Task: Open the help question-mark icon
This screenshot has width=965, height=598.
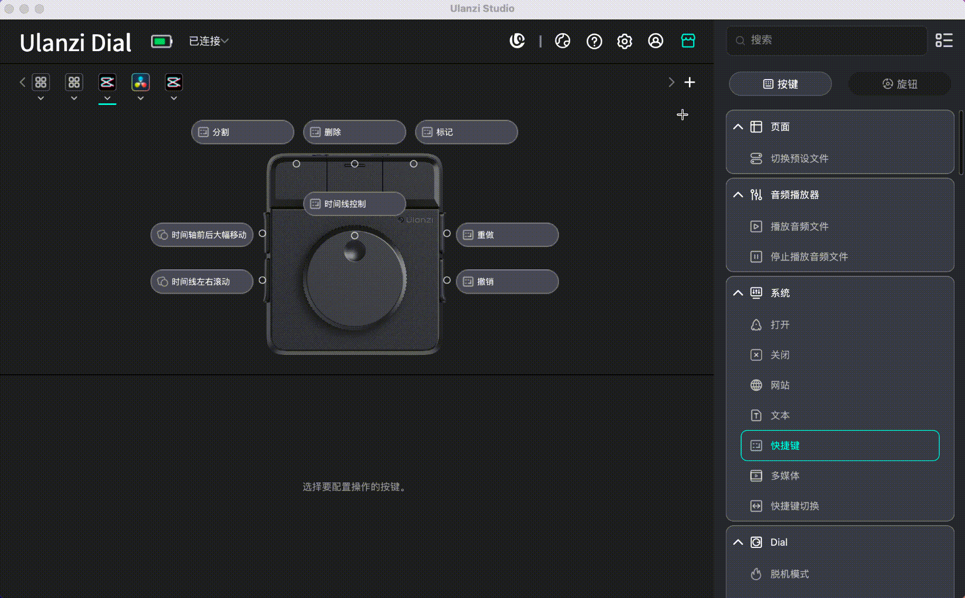Action: (594, 41)
